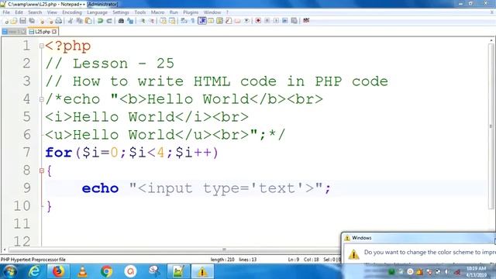496x279 pixels.
Task: Click the ABC spell check icon
Action: [x=306, y=21]
